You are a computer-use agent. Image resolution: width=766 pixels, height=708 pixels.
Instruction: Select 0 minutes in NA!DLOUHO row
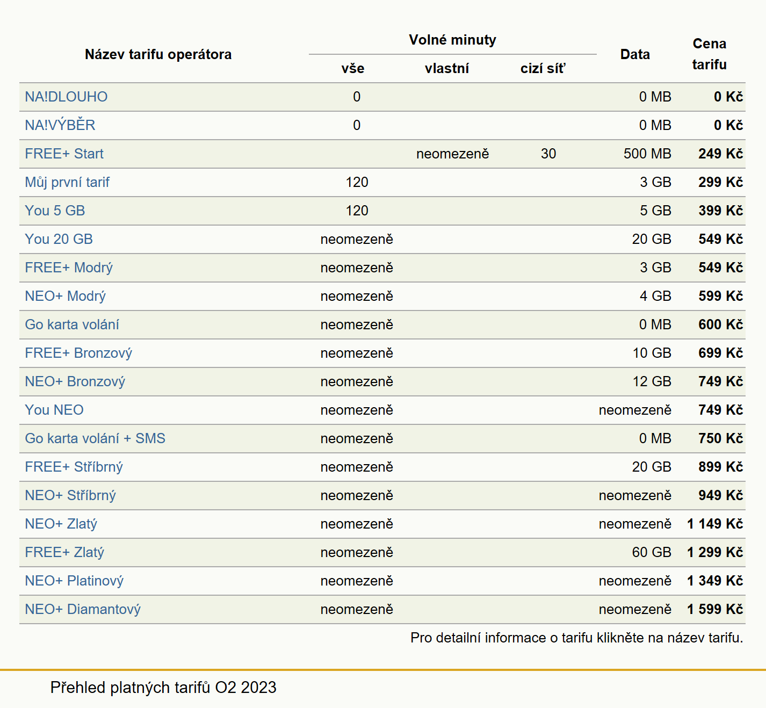click(x=357, y=97)
